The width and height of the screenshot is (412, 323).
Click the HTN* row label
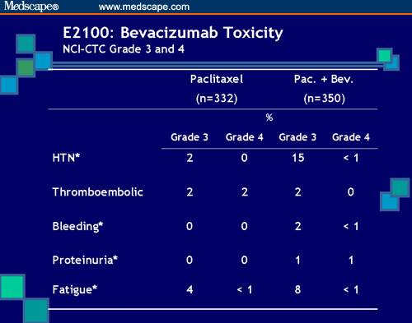[66, 158]
